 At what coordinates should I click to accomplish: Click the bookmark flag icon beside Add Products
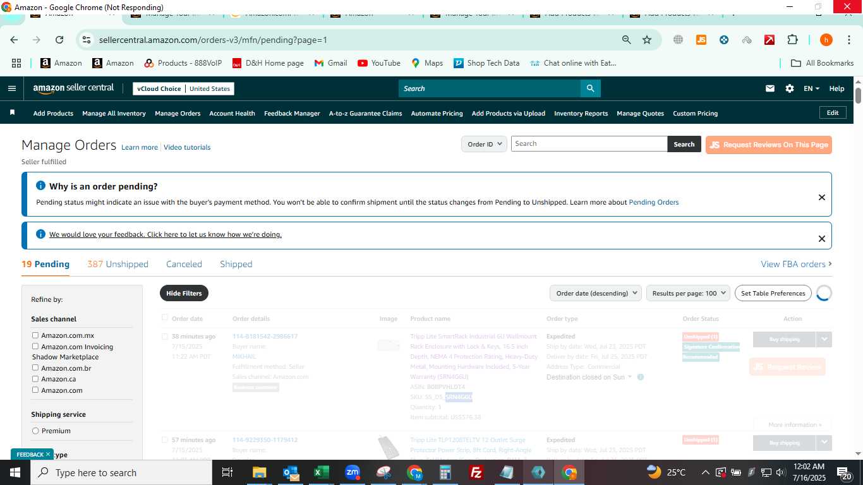pos(12,113)
